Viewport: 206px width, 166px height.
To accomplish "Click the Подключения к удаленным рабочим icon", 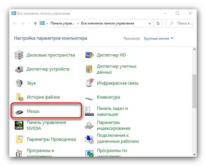I will click(89, 139).
